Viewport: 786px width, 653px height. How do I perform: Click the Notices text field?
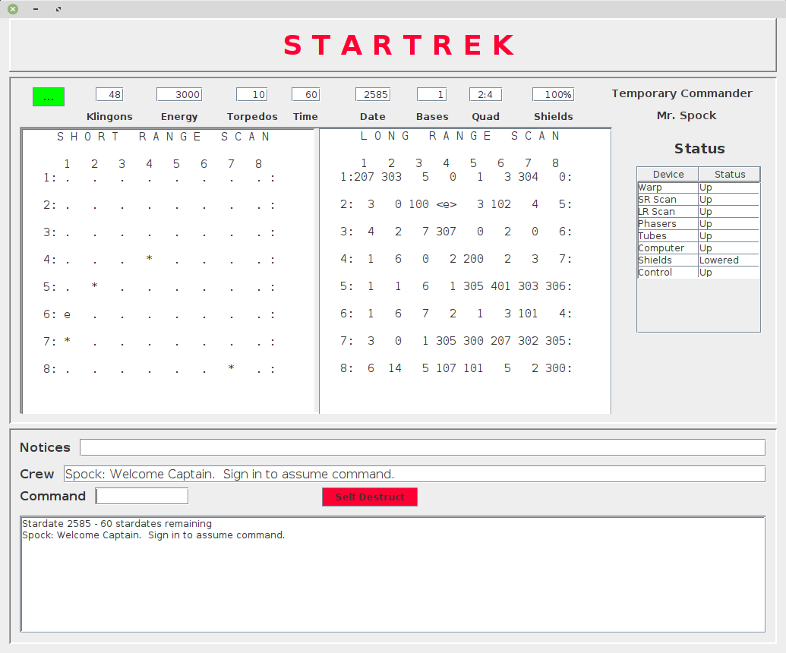coord(422,447)
